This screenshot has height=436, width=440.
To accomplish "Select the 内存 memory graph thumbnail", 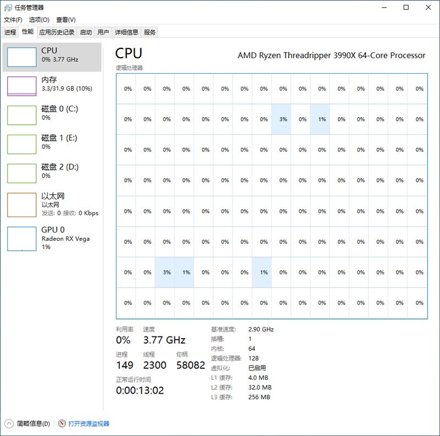I will point(21,86).
